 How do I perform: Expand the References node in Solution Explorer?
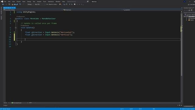(186, 18)
